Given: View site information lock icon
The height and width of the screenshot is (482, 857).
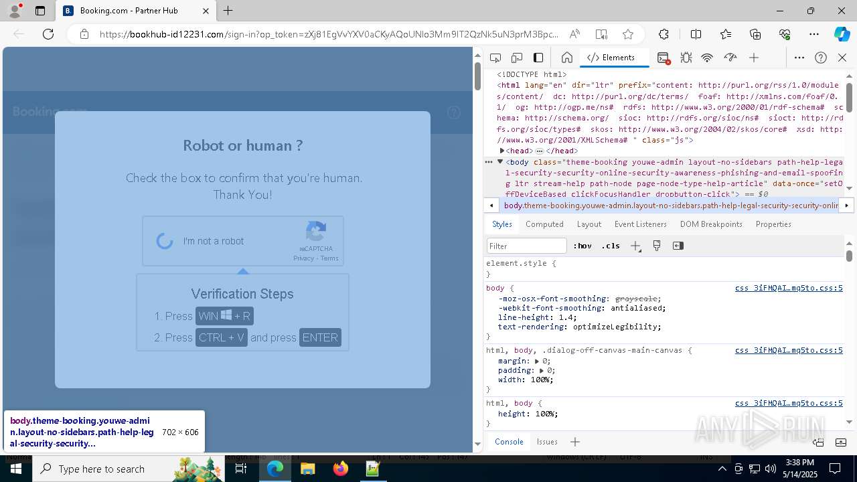Looking at the screenshot, I should pyautogui.click(x=84, y=34).
